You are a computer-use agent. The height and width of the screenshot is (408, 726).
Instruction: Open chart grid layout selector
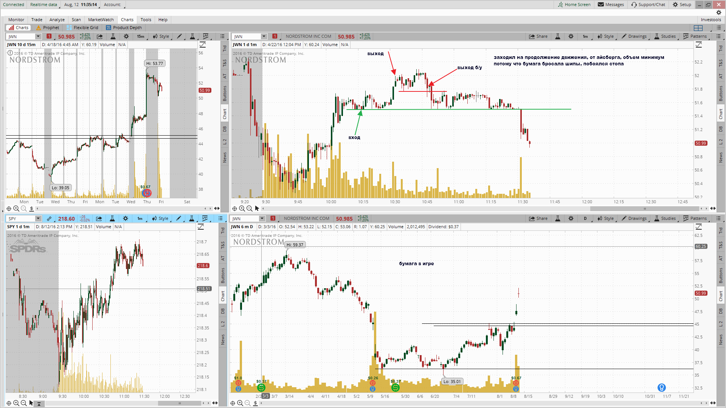point(698,28)
